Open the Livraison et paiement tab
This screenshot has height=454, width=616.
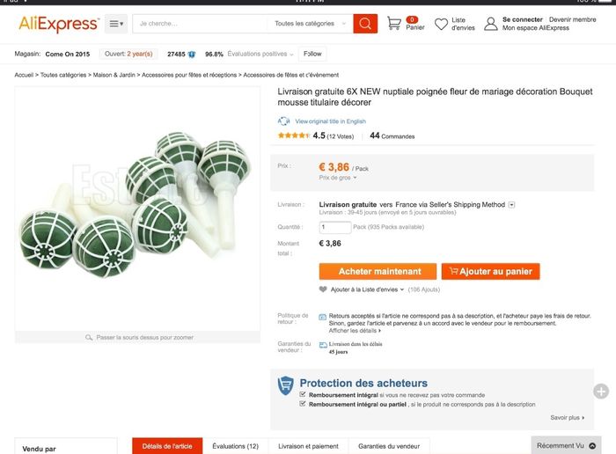tap(308, 446)
